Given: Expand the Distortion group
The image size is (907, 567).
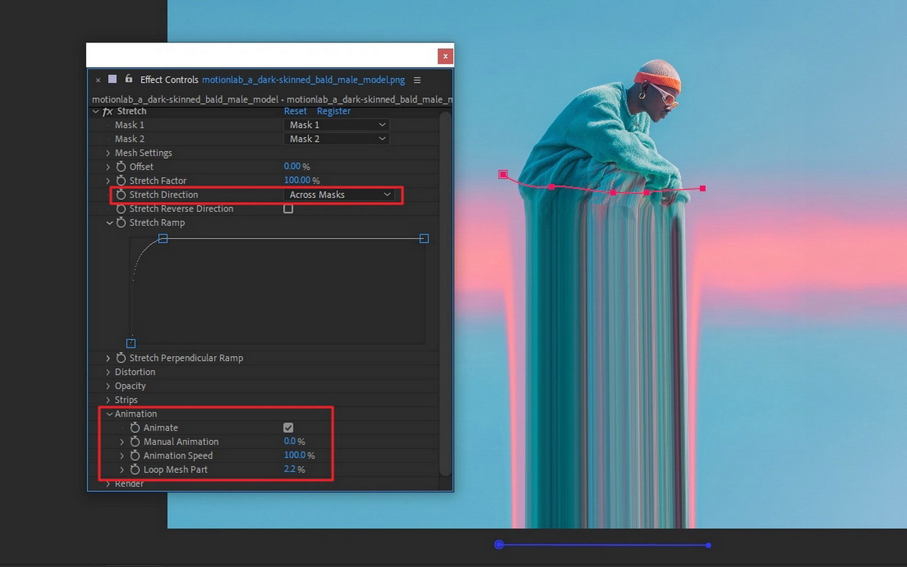Looking at the screenshot, I should tap(108, 372).
